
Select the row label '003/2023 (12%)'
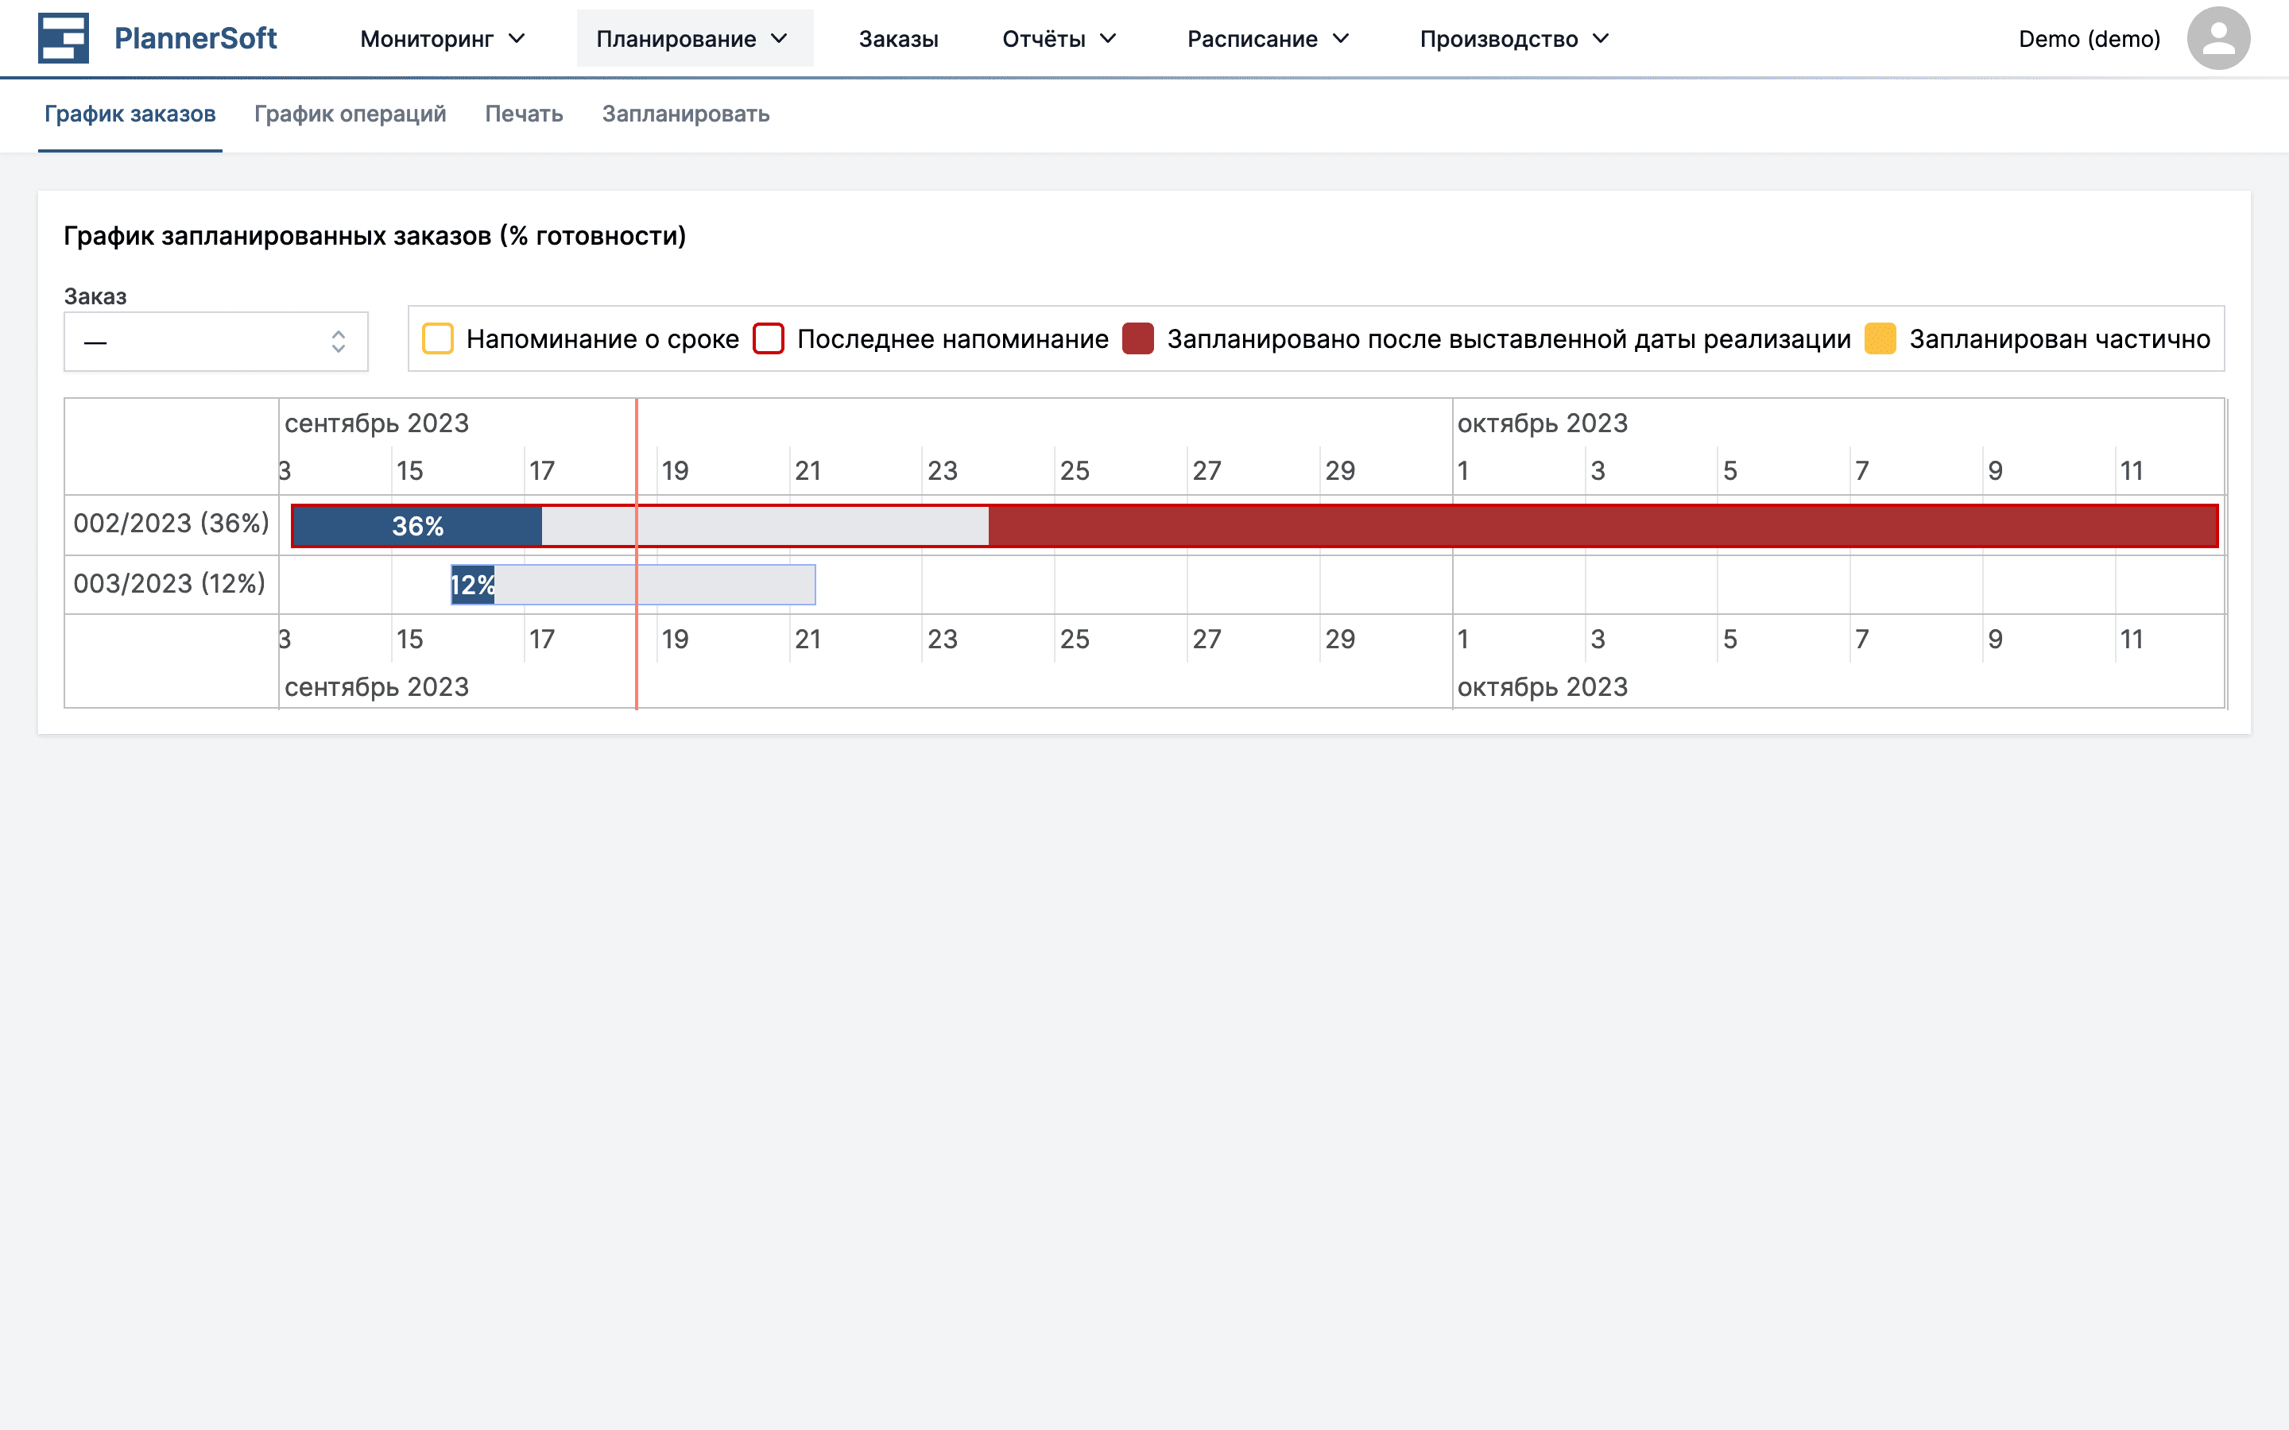169,584
